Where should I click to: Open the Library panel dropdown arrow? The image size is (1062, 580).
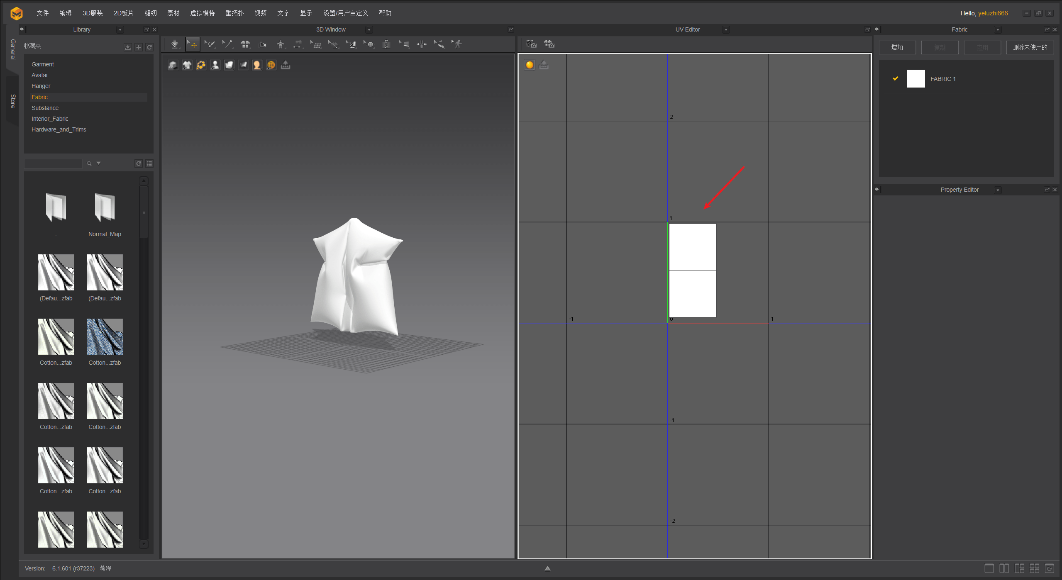120,30
